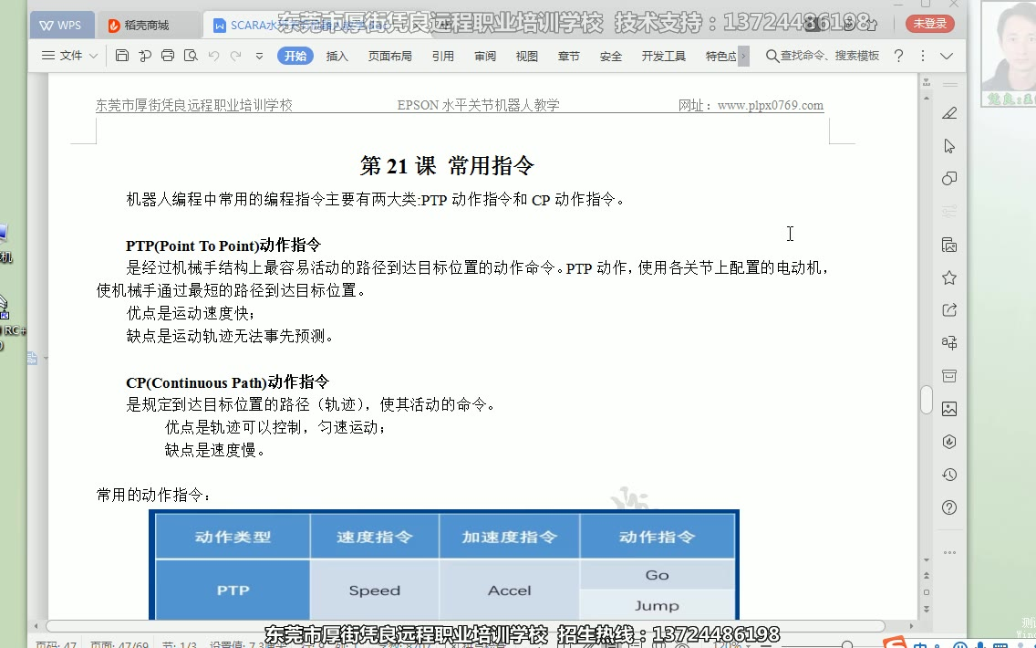Image resolution: width=1036 pixels, height=648 pixels.
Task: Click the print icon in quick toolbar
Action: point(168,57)
